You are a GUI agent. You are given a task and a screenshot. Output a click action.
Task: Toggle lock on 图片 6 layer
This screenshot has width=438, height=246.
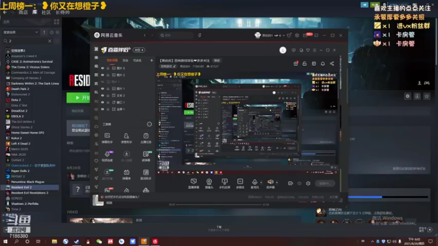pyautogui.click(x=108, y=68)
